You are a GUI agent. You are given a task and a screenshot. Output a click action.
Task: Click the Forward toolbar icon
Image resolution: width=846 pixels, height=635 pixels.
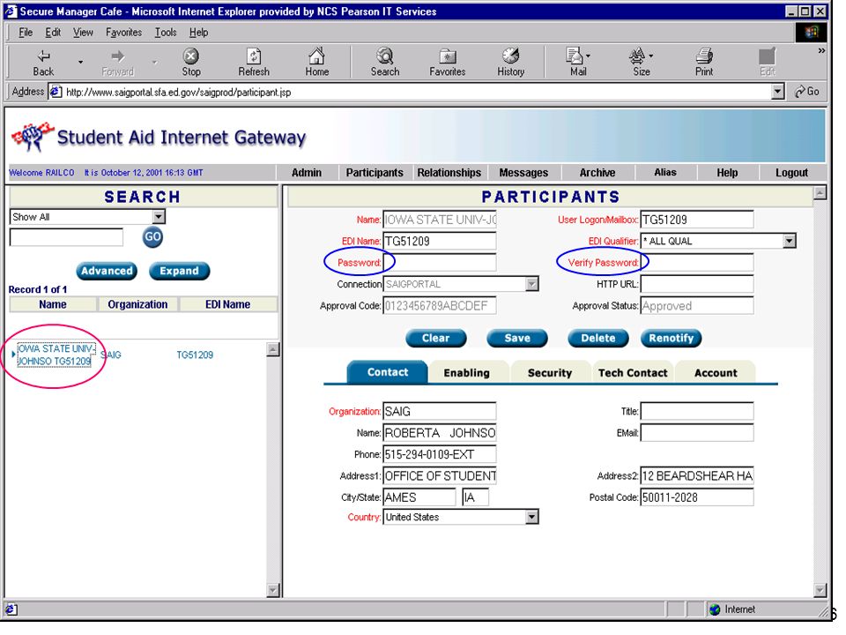[117, 62]
